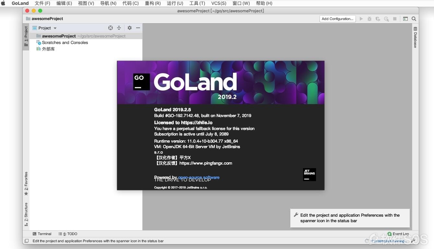Click https://www.pingfangx.com feedback text
Image resolution: width=434 pixels, height=249 pixels.
[205, 163]
